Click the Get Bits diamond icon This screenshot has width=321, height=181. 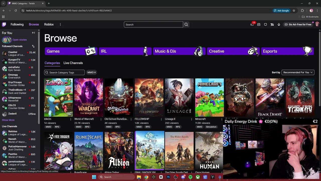(x=279, y=24)
